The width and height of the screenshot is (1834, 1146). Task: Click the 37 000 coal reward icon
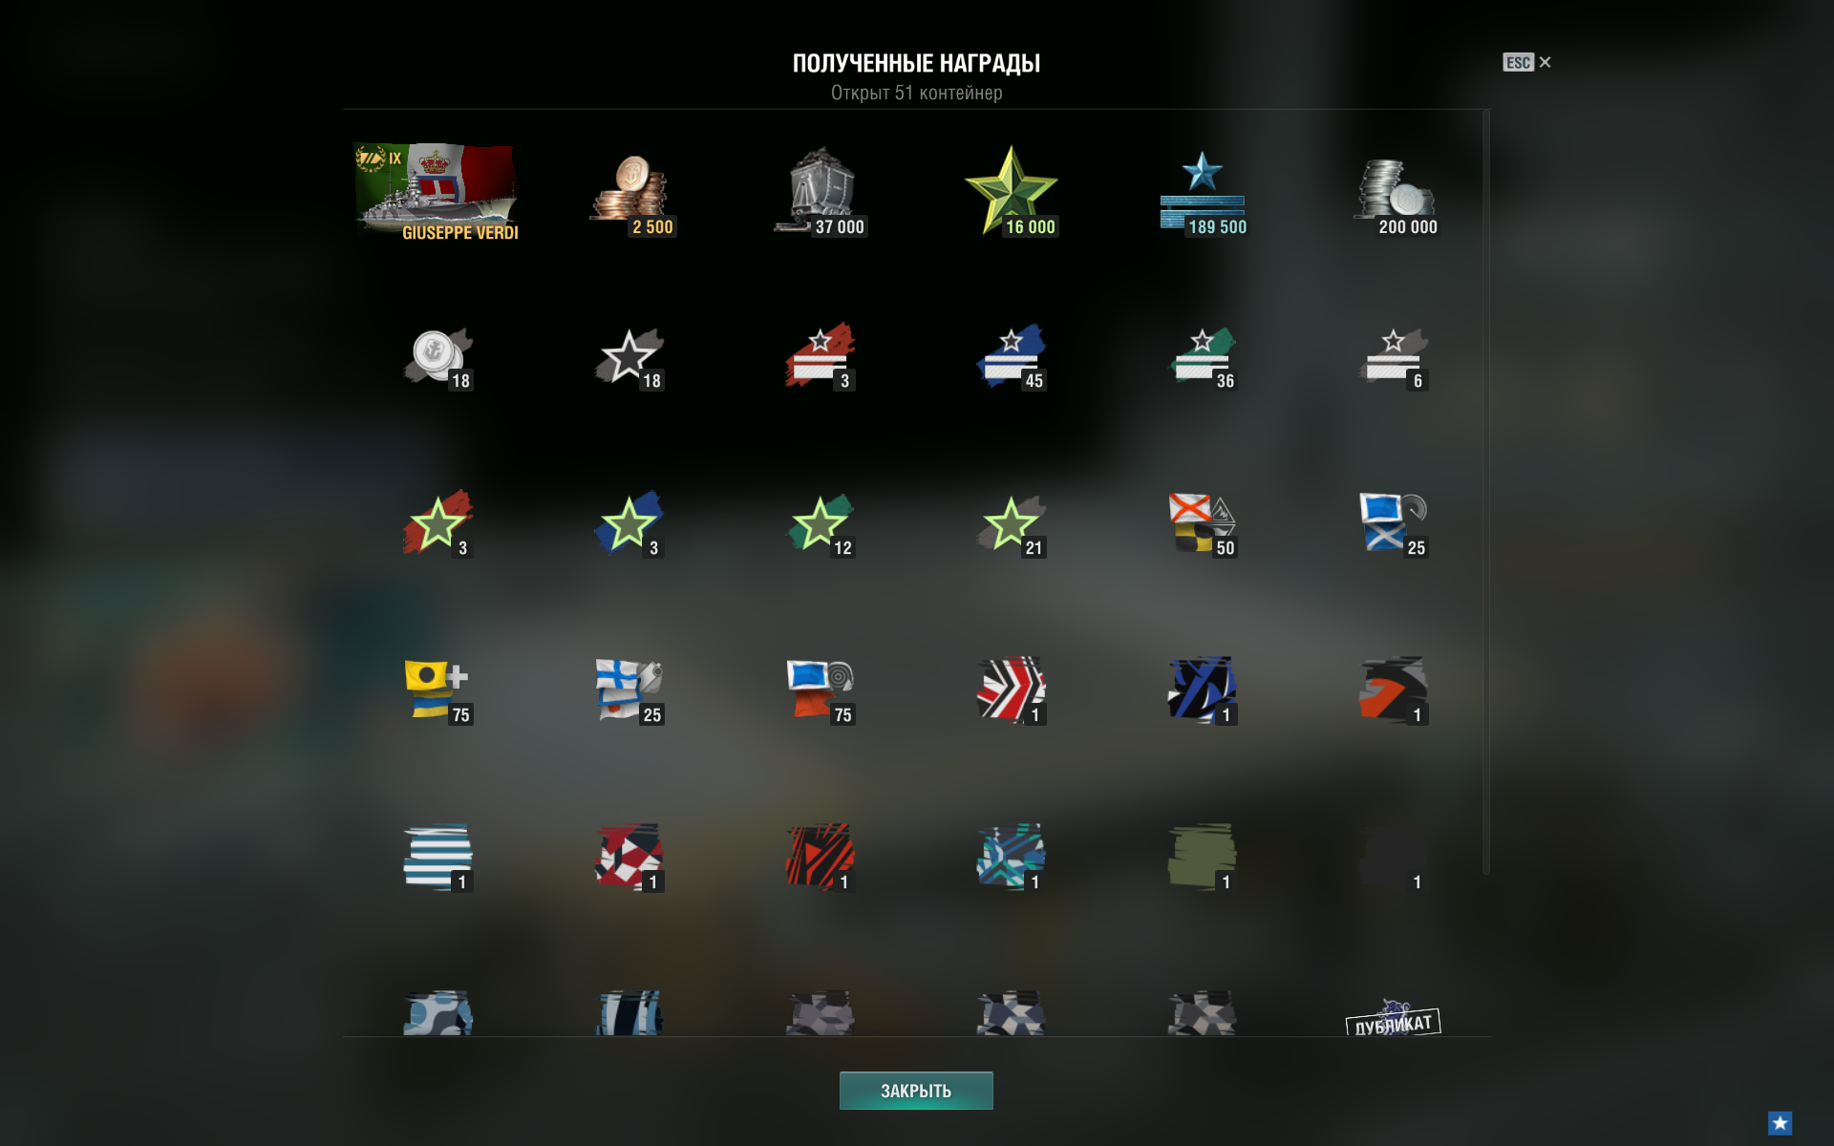pyautogui.click(x=821, y=191)
